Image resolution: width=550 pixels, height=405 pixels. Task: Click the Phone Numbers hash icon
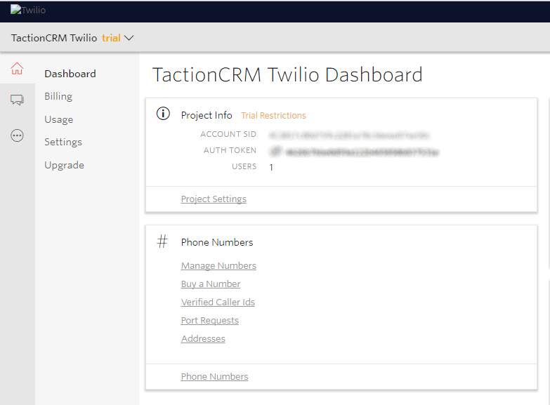pos(162,241)
